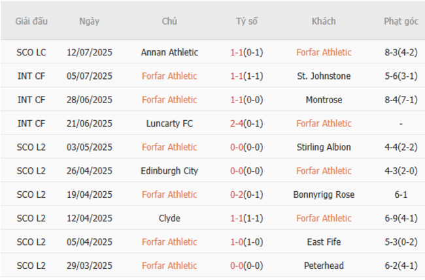Click East Fife team name
Viewport: 425px width, 280px height.
pyautogui.click(x=324, y=242)
